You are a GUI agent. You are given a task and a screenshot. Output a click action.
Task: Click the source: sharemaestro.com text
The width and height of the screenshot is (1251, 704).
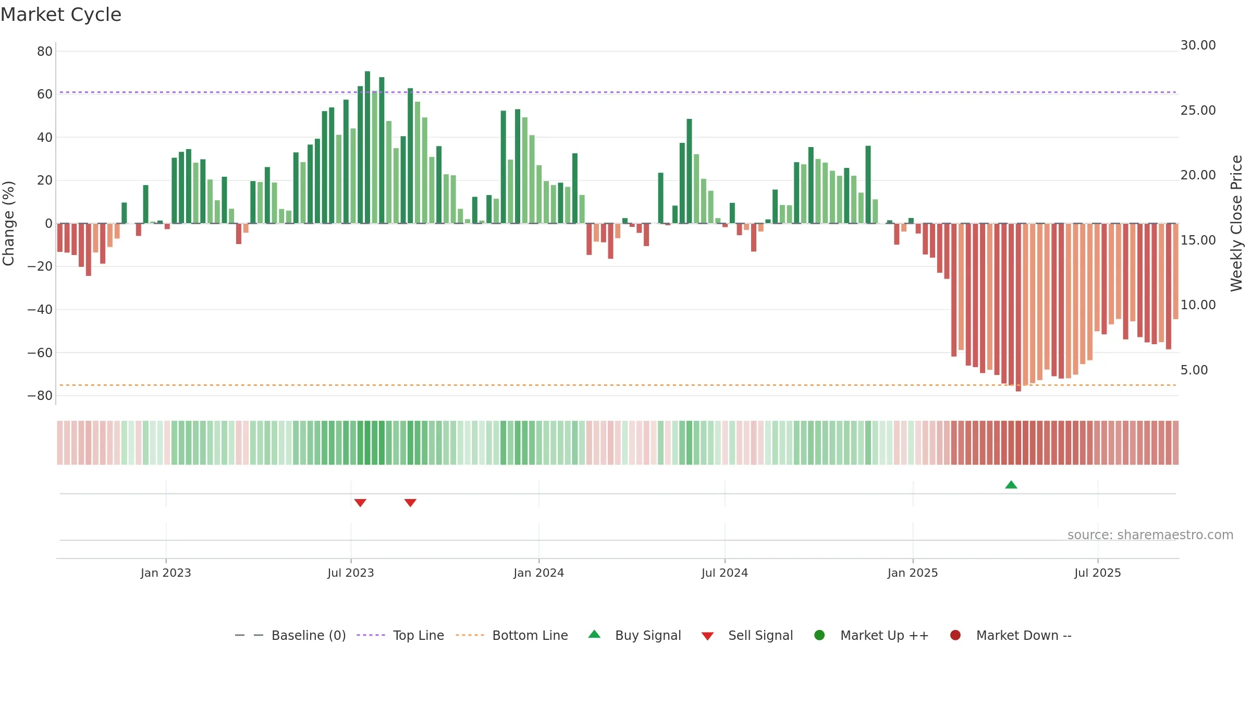[x=1150, y=535]
